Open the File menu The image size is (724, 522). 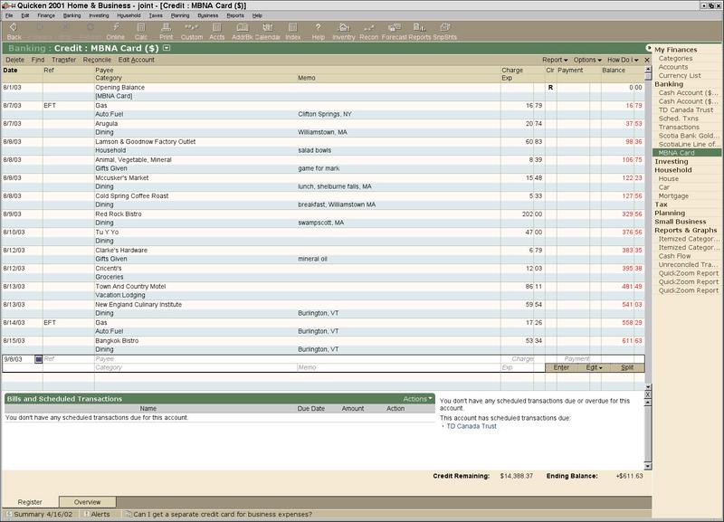[x=9, y=15]
